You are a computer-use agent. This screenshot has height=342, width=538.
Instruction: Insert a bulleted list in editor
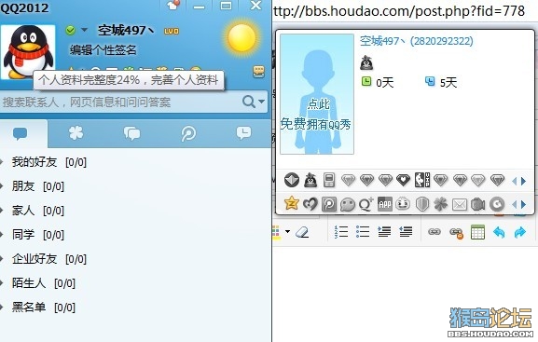point(363,232)
